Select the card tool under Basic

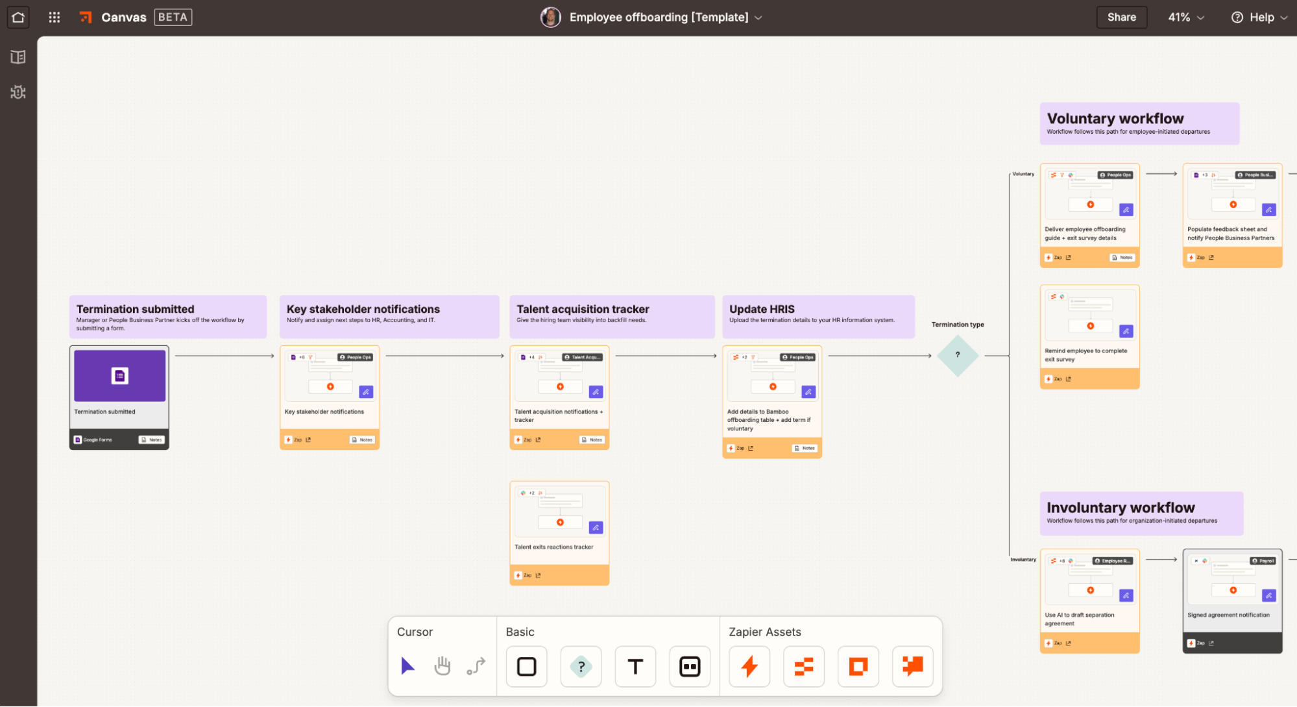[x=689, y=666]
